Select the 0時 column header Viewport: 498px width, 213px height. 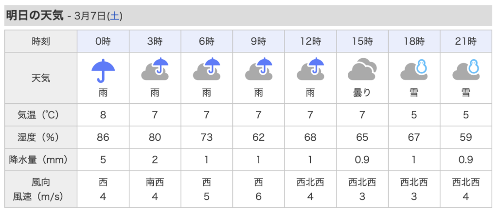(x=103, y=41)
